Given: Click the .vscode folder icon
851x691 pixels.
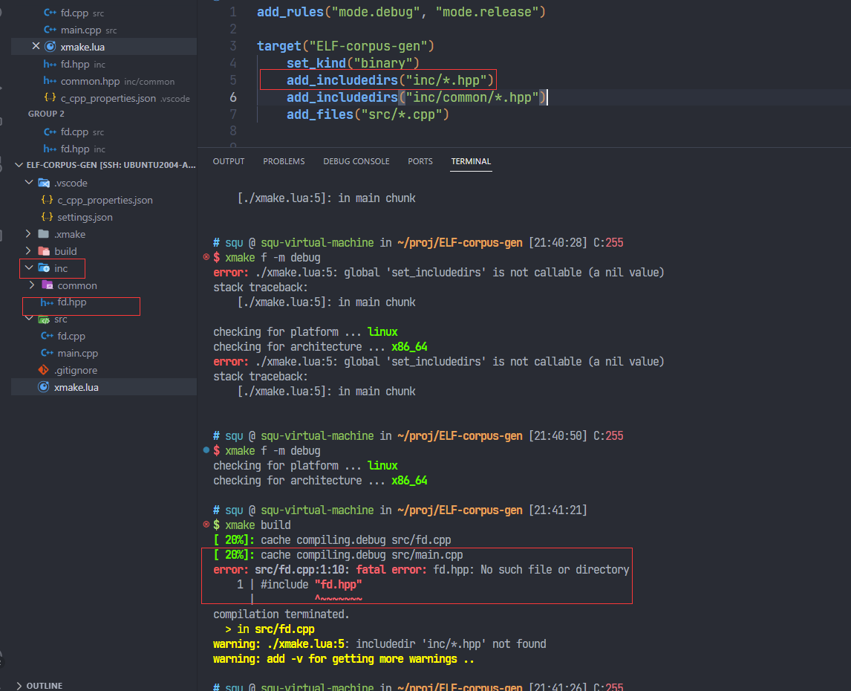Looking at the screenshot, I should click(44, 183).
